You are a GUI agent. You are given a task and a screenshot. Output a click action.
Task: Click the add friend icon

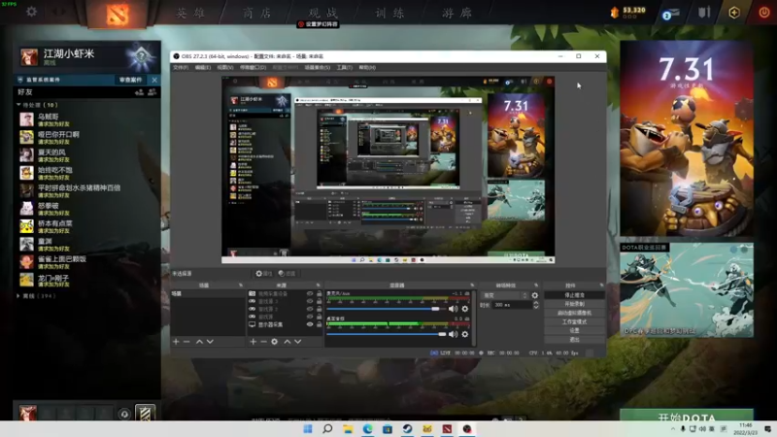139,92
